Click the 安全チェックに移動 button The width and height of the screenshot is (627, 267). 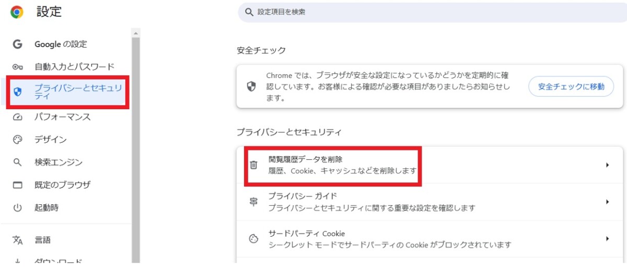click(571, 87)
